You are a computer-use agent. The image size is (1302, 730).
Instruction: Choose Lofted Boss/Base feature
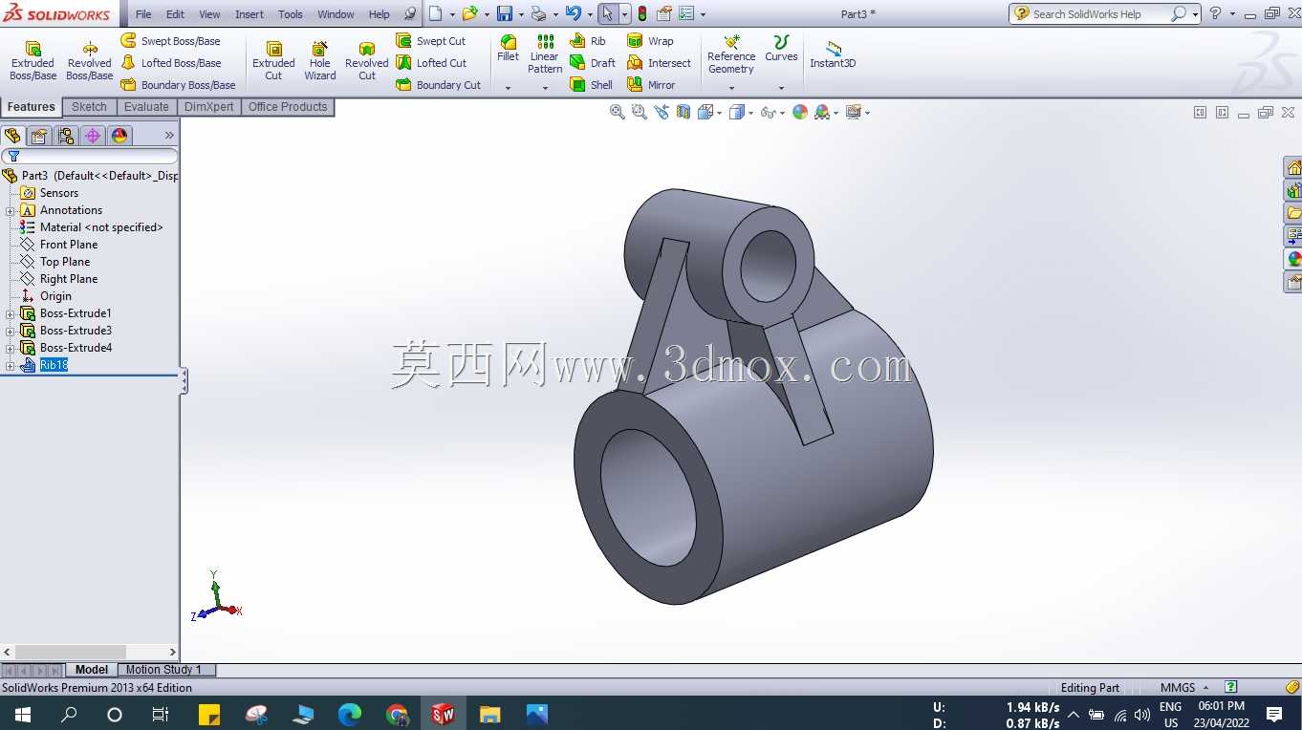(171, 63)
